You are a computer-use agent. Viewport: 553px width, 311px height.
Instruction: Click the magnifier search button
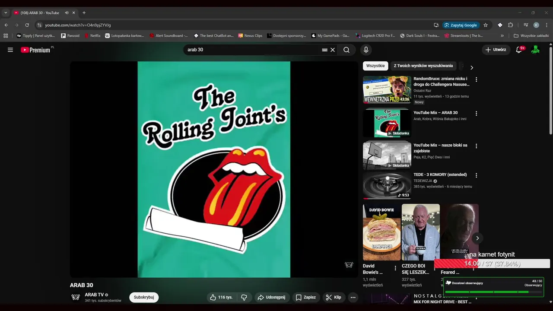[346, 50]
